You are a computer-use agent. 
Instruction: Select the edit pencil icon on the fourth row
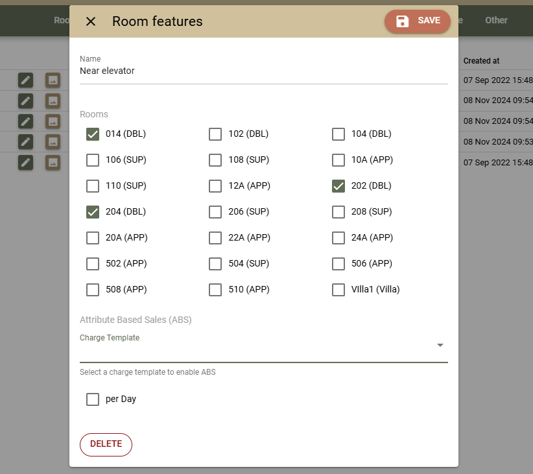click(25, 142)
